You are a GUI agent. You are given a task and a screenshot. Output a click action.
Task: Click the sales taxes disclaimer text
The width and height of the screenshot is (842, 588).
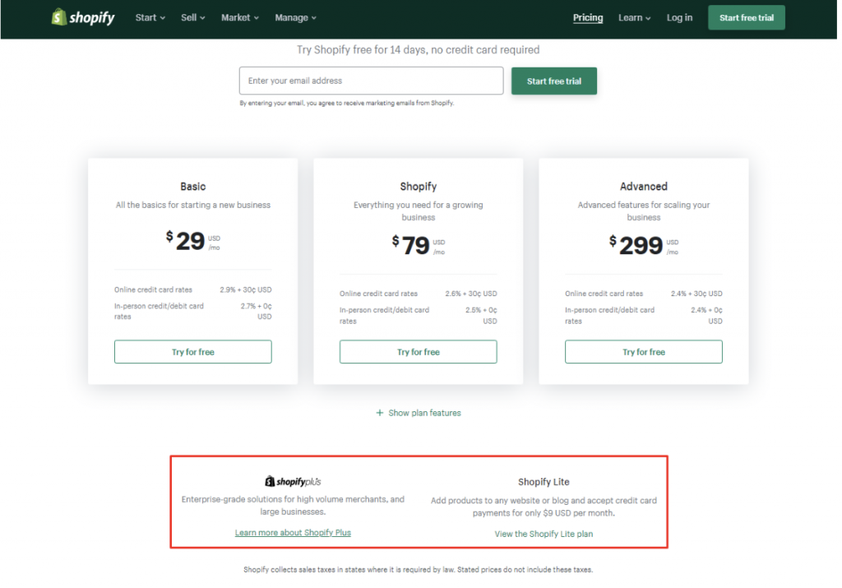[x=418, y=569]
